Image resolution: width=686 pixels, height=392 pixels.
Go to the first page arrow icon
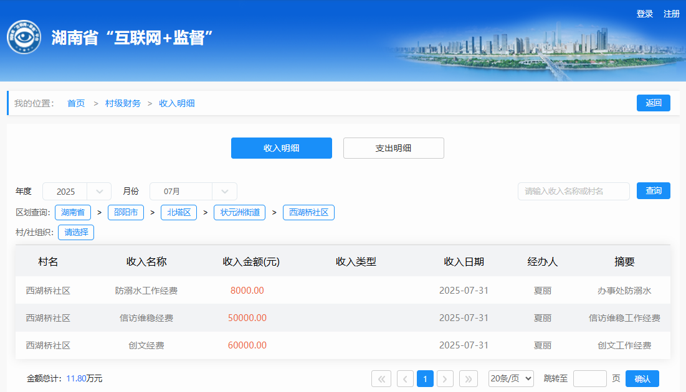pos(381,378)
